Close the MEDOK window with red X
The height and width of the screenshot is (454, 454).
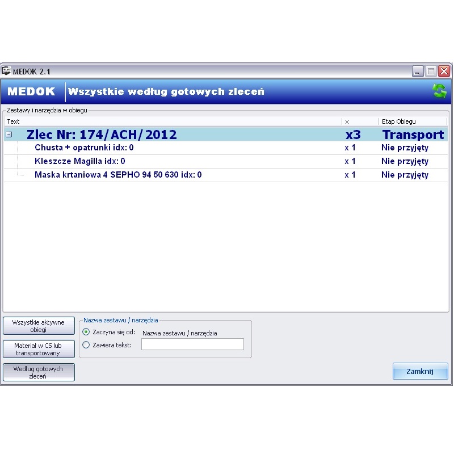pos(444,72)
